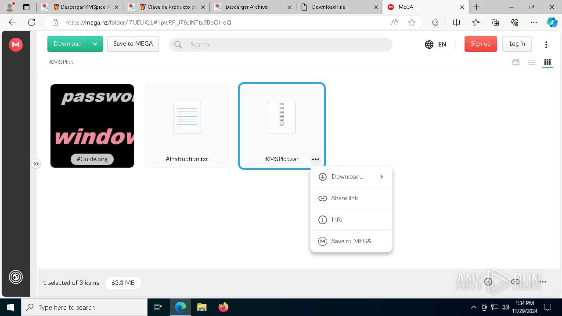Choose Share link in the context menu
Viewport: 562px width, 316px height.
click(x=351, y=198)
